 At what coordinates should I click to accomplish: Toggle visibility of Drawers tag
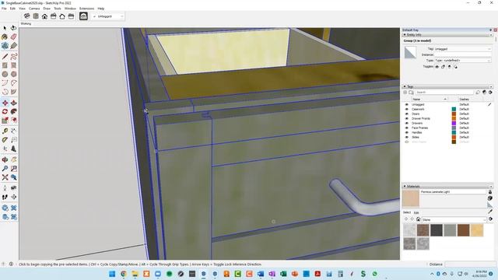point(406,123)
